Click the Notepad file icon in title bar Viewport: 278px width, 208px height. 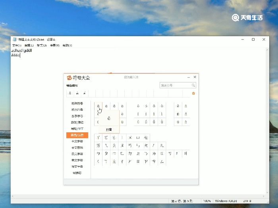(15, 40)
